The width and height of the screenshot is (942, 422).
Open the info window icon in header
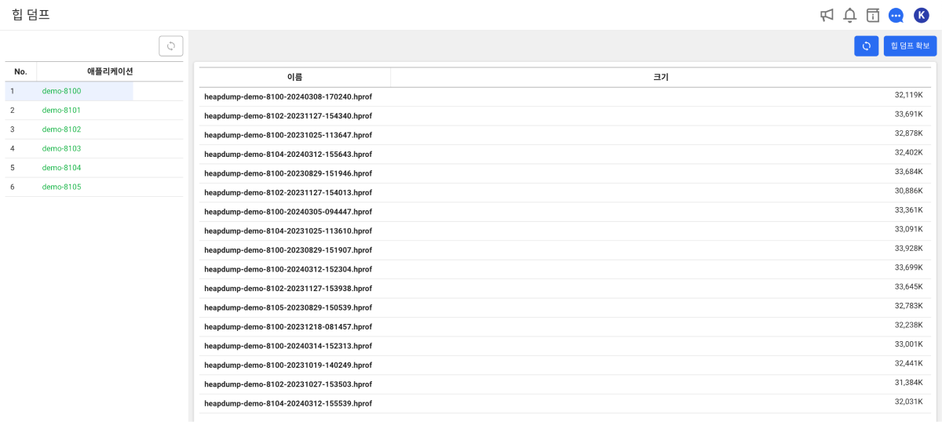click(x=873, y=15)
